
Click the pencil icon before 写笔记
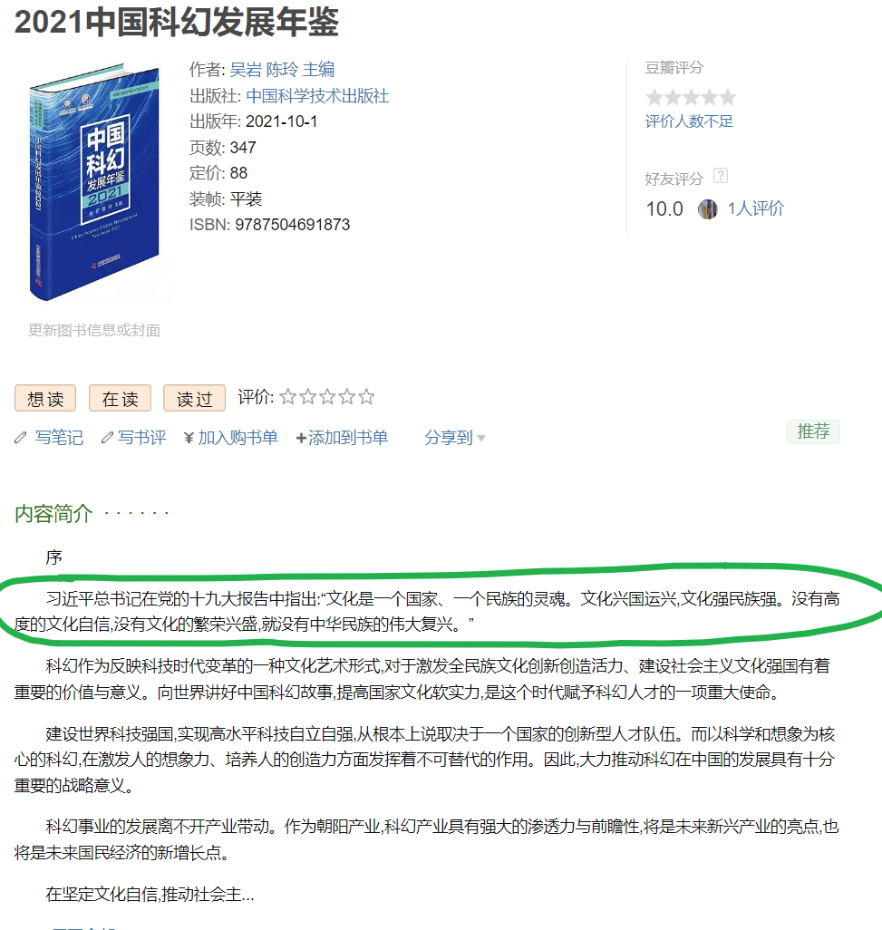[21, 438]
